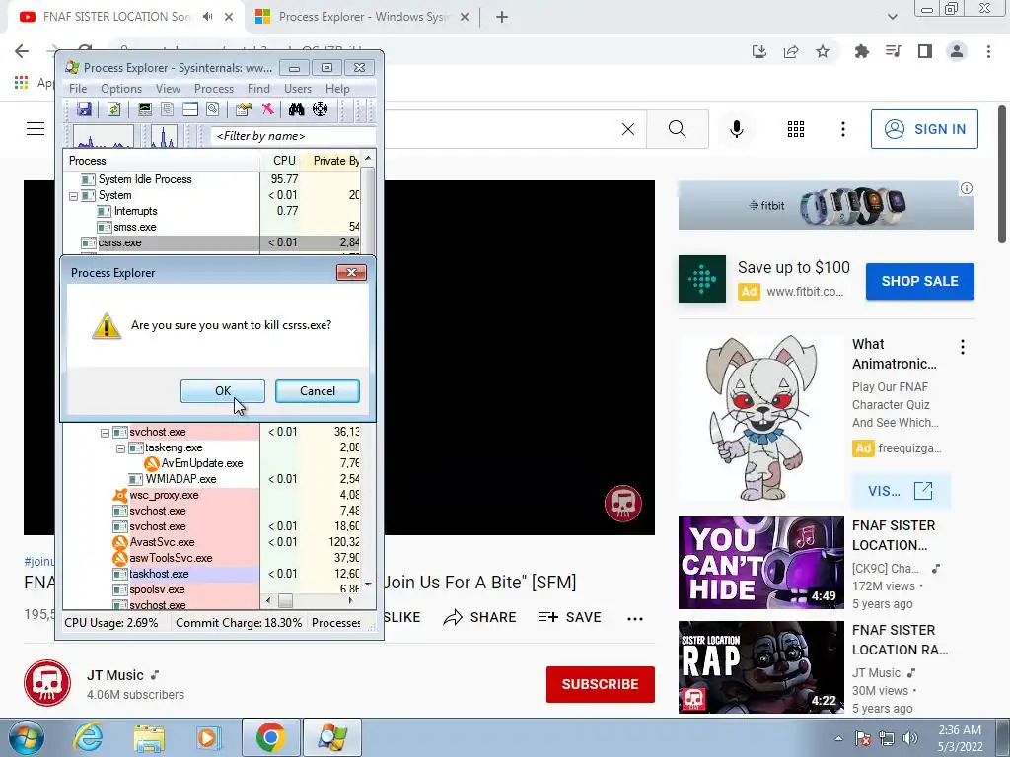Open options for What Animatronic ad
1010x757 pixels.
[963, 348]
